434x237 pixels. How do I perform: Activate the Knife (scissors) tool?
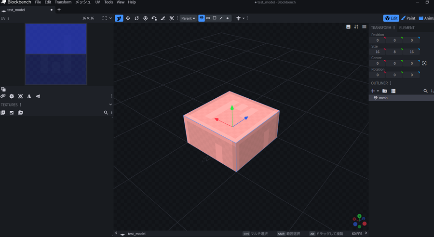[171, 18]
